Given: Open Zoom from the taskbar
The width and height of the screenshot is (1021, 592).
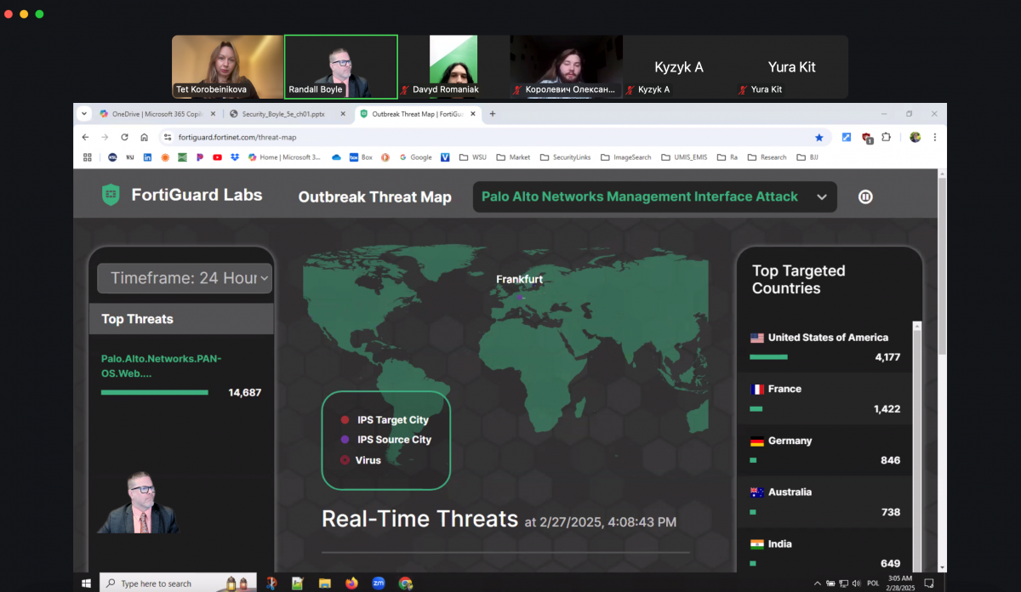Looking at the screenshot, I should (x=379, y=583).
